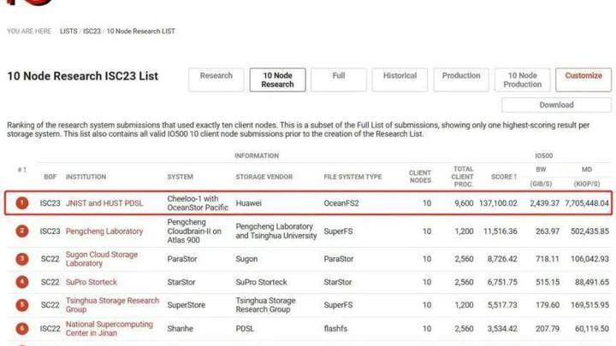Select the score value 3,534.42

pyautogui.click(x=502, y=328)
